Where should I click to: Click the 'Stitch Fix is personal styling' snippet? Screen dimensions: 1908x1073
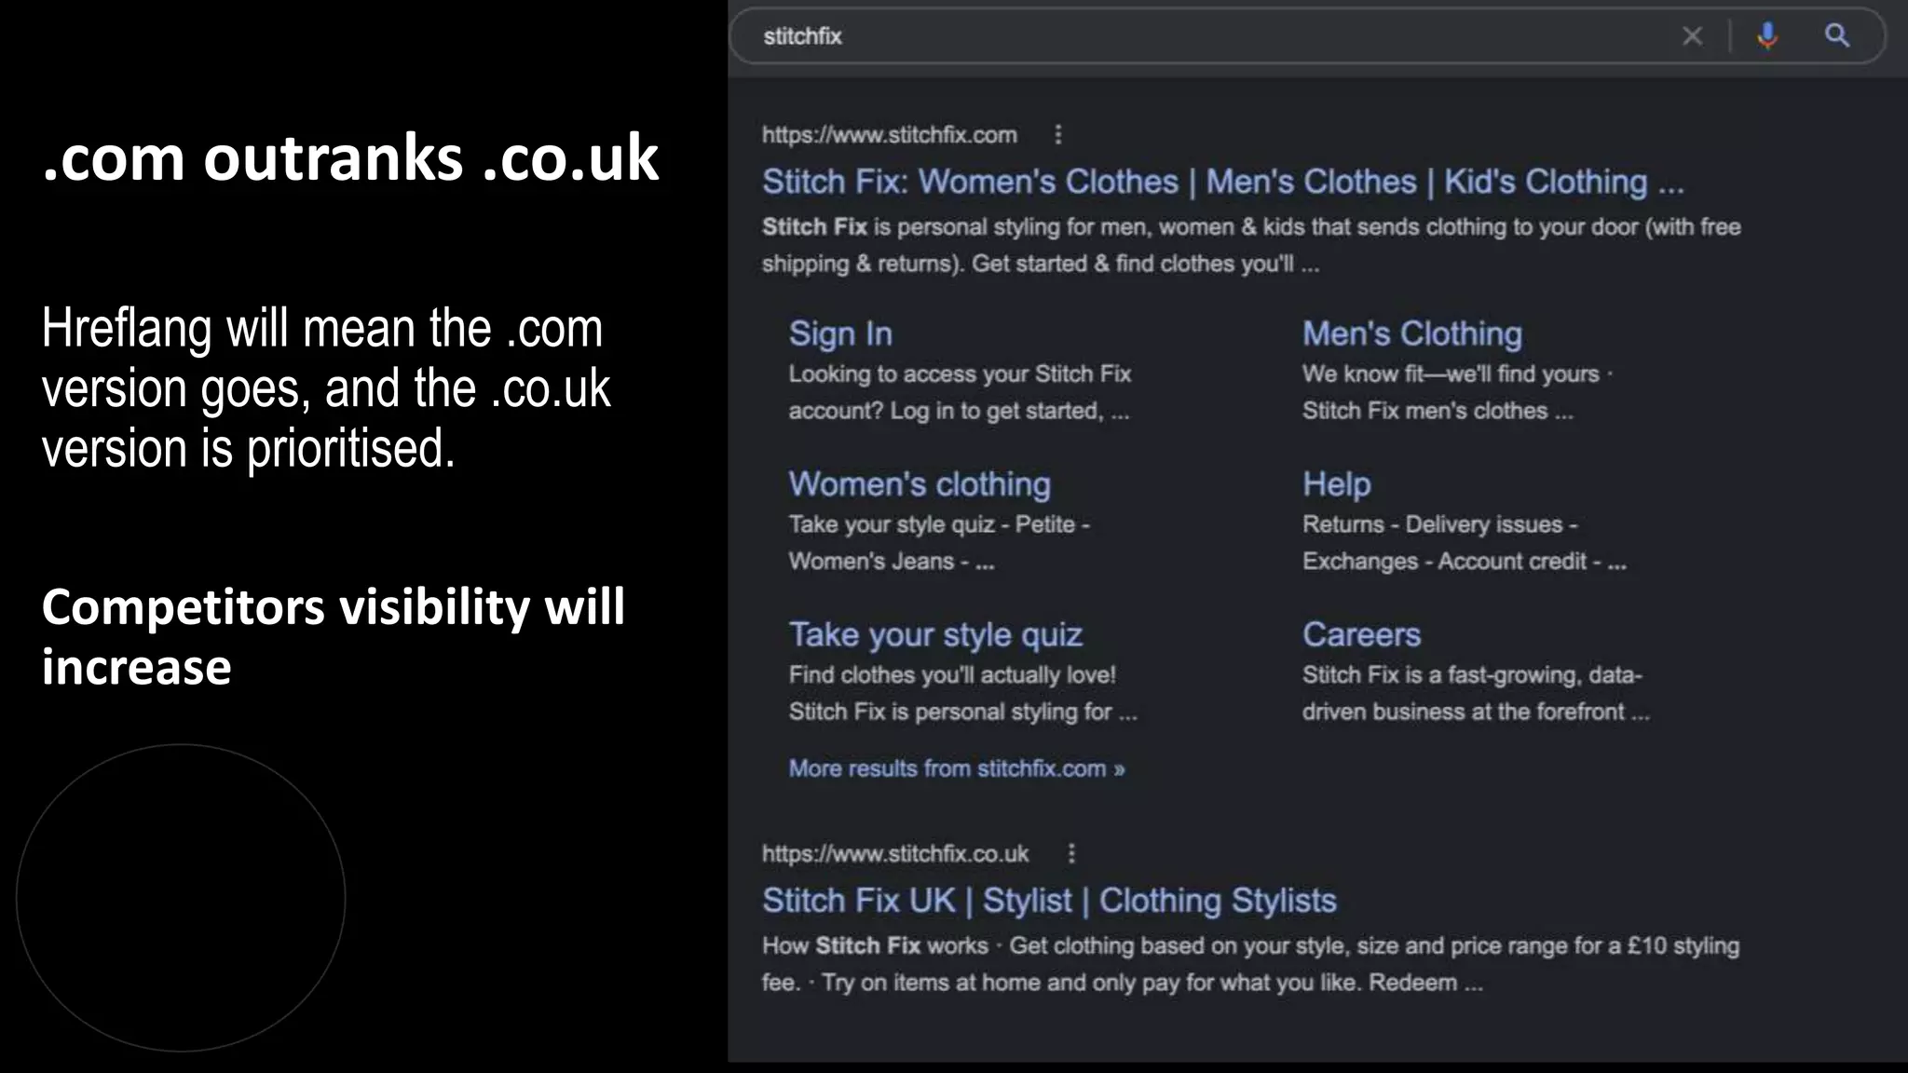(1251, 246)
